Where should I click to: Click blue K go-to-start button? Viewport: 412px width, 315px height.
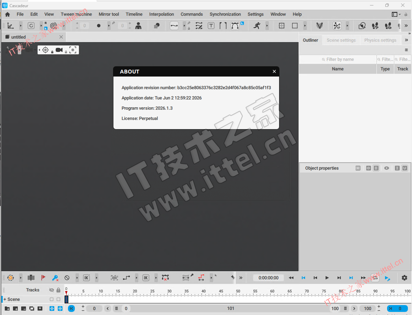71,309
